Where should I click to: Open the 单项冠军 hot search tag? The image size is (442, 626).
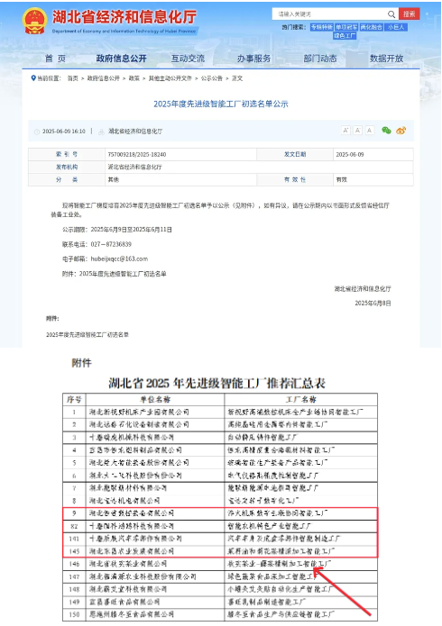pyautogui.click(x=346, y=27)
